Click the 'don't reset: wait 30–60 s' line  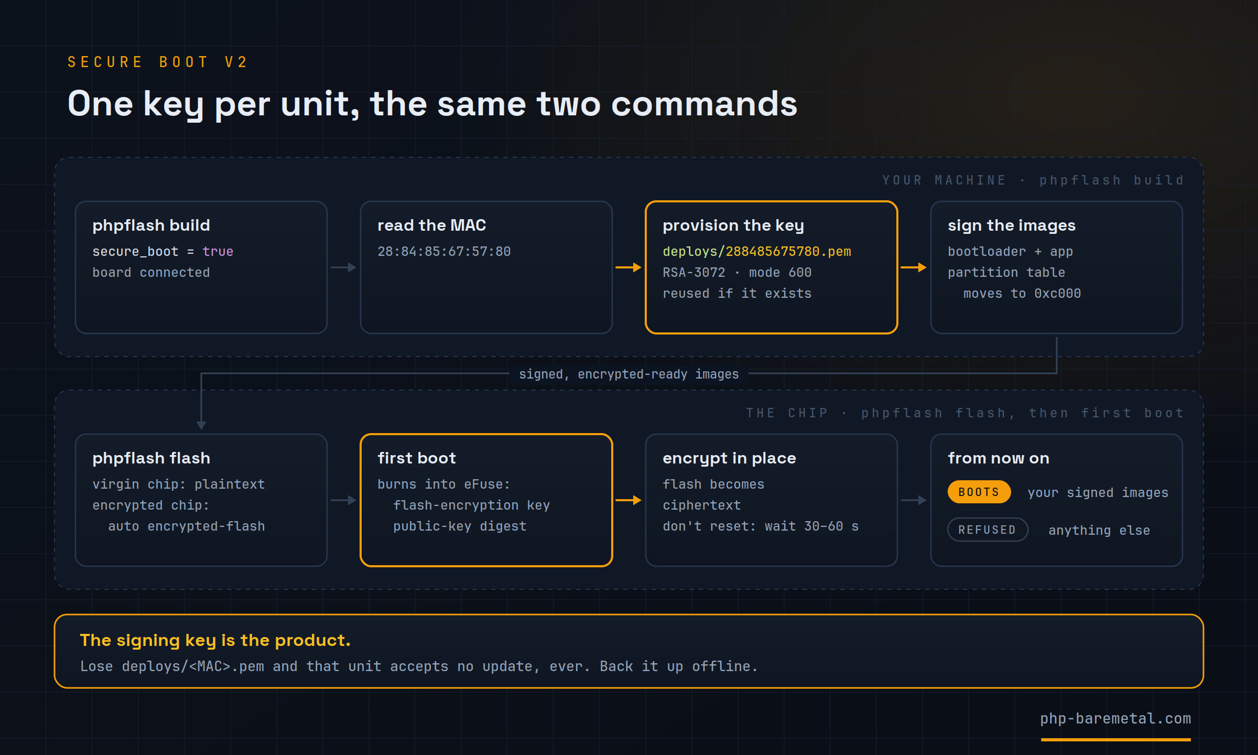coord(761,526)
